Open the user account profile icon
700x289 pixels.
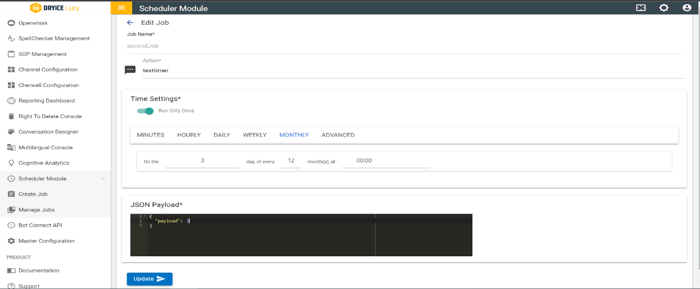pos(686,8)
